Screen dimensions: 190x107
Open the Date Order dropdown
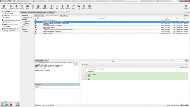coord(64,16)
